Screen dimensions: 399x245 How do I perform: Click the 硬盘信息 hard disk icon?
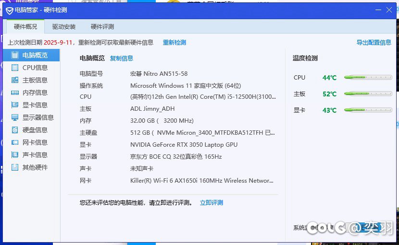click(x=15, y=130)
